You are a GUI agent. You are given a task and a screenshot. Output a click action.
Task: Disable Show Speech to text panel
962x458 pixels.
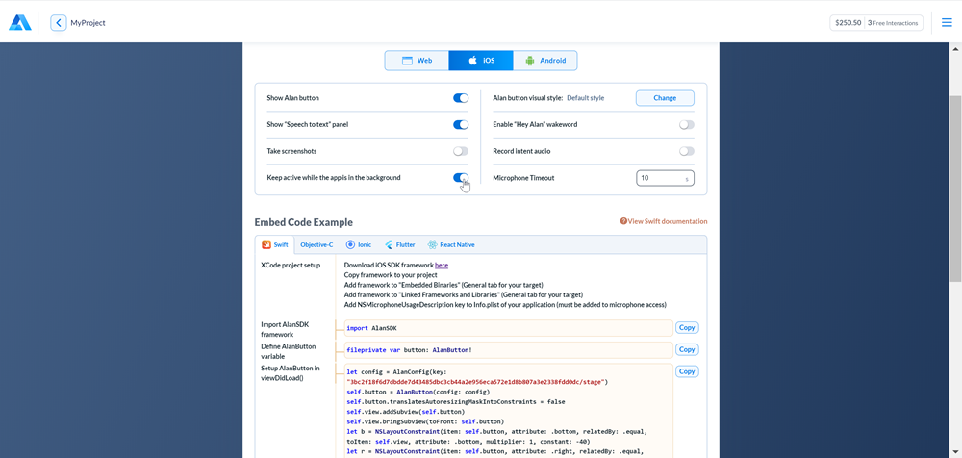(x=461, y=125)
